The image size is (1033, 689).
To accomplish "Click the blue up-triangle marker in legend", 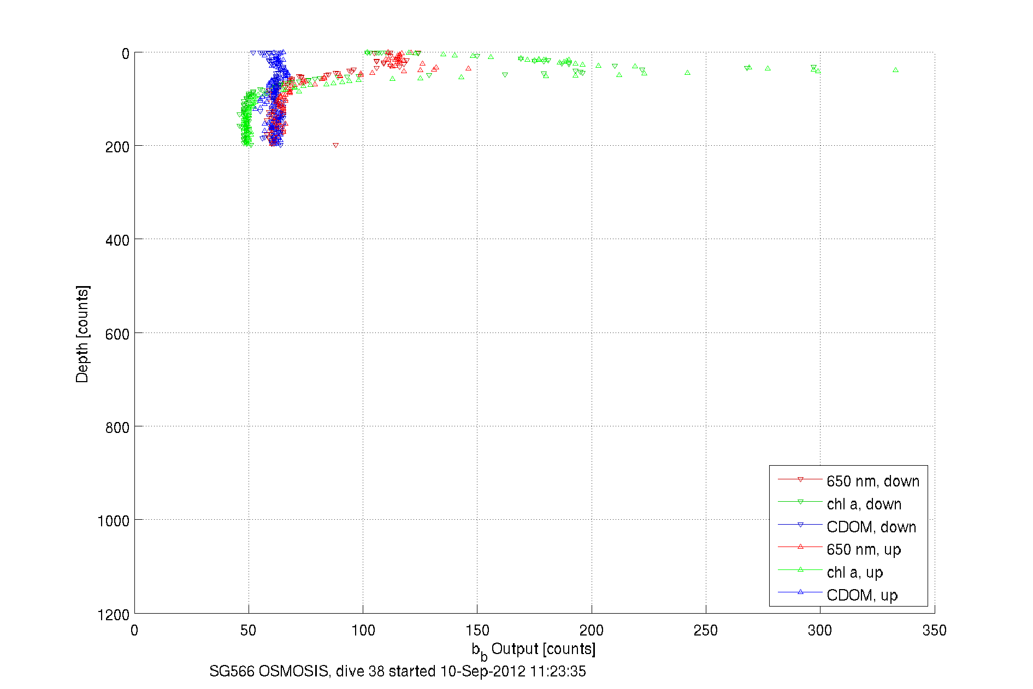I will [x=800, y=592].
